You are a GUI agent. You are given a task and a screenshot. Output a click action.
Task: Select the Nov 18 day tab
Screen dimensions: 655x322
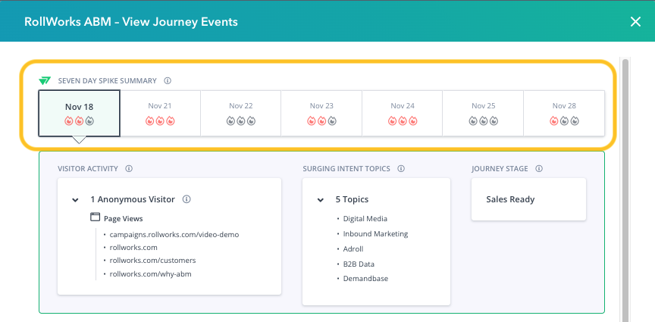(x=80, y=113)
